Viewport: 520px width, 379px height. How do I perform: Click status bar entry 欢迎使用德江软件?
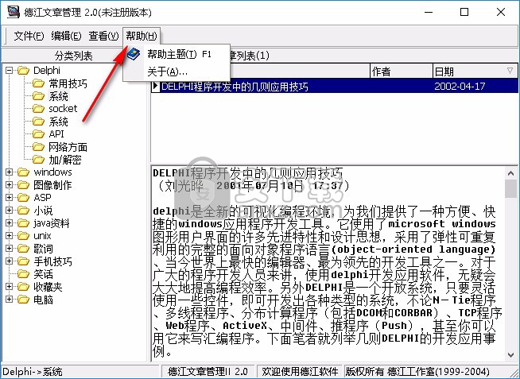click(x=300, y=372)
